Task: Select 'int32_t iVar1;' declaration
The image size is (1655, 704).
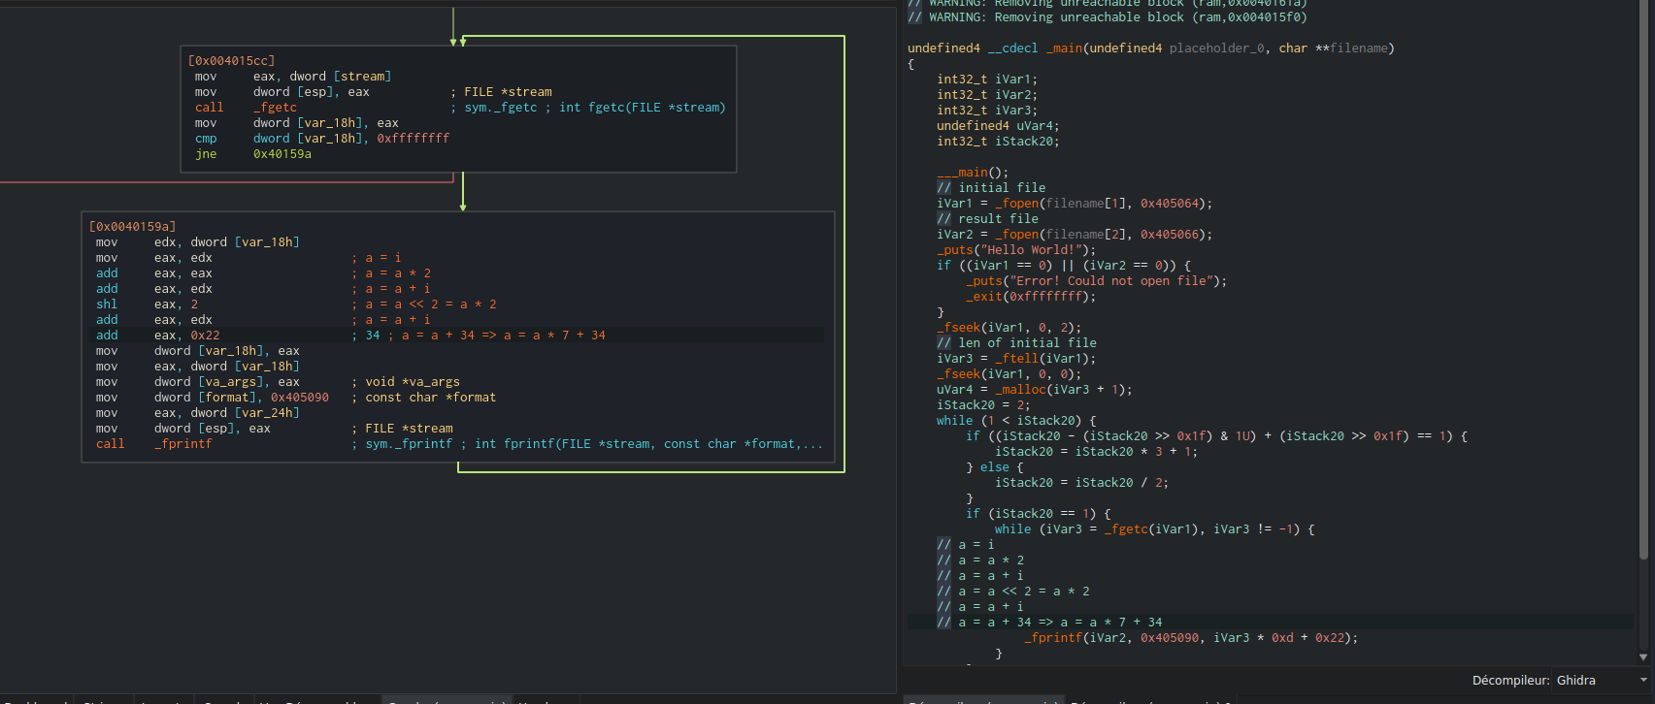Action: tap(987, 79)
